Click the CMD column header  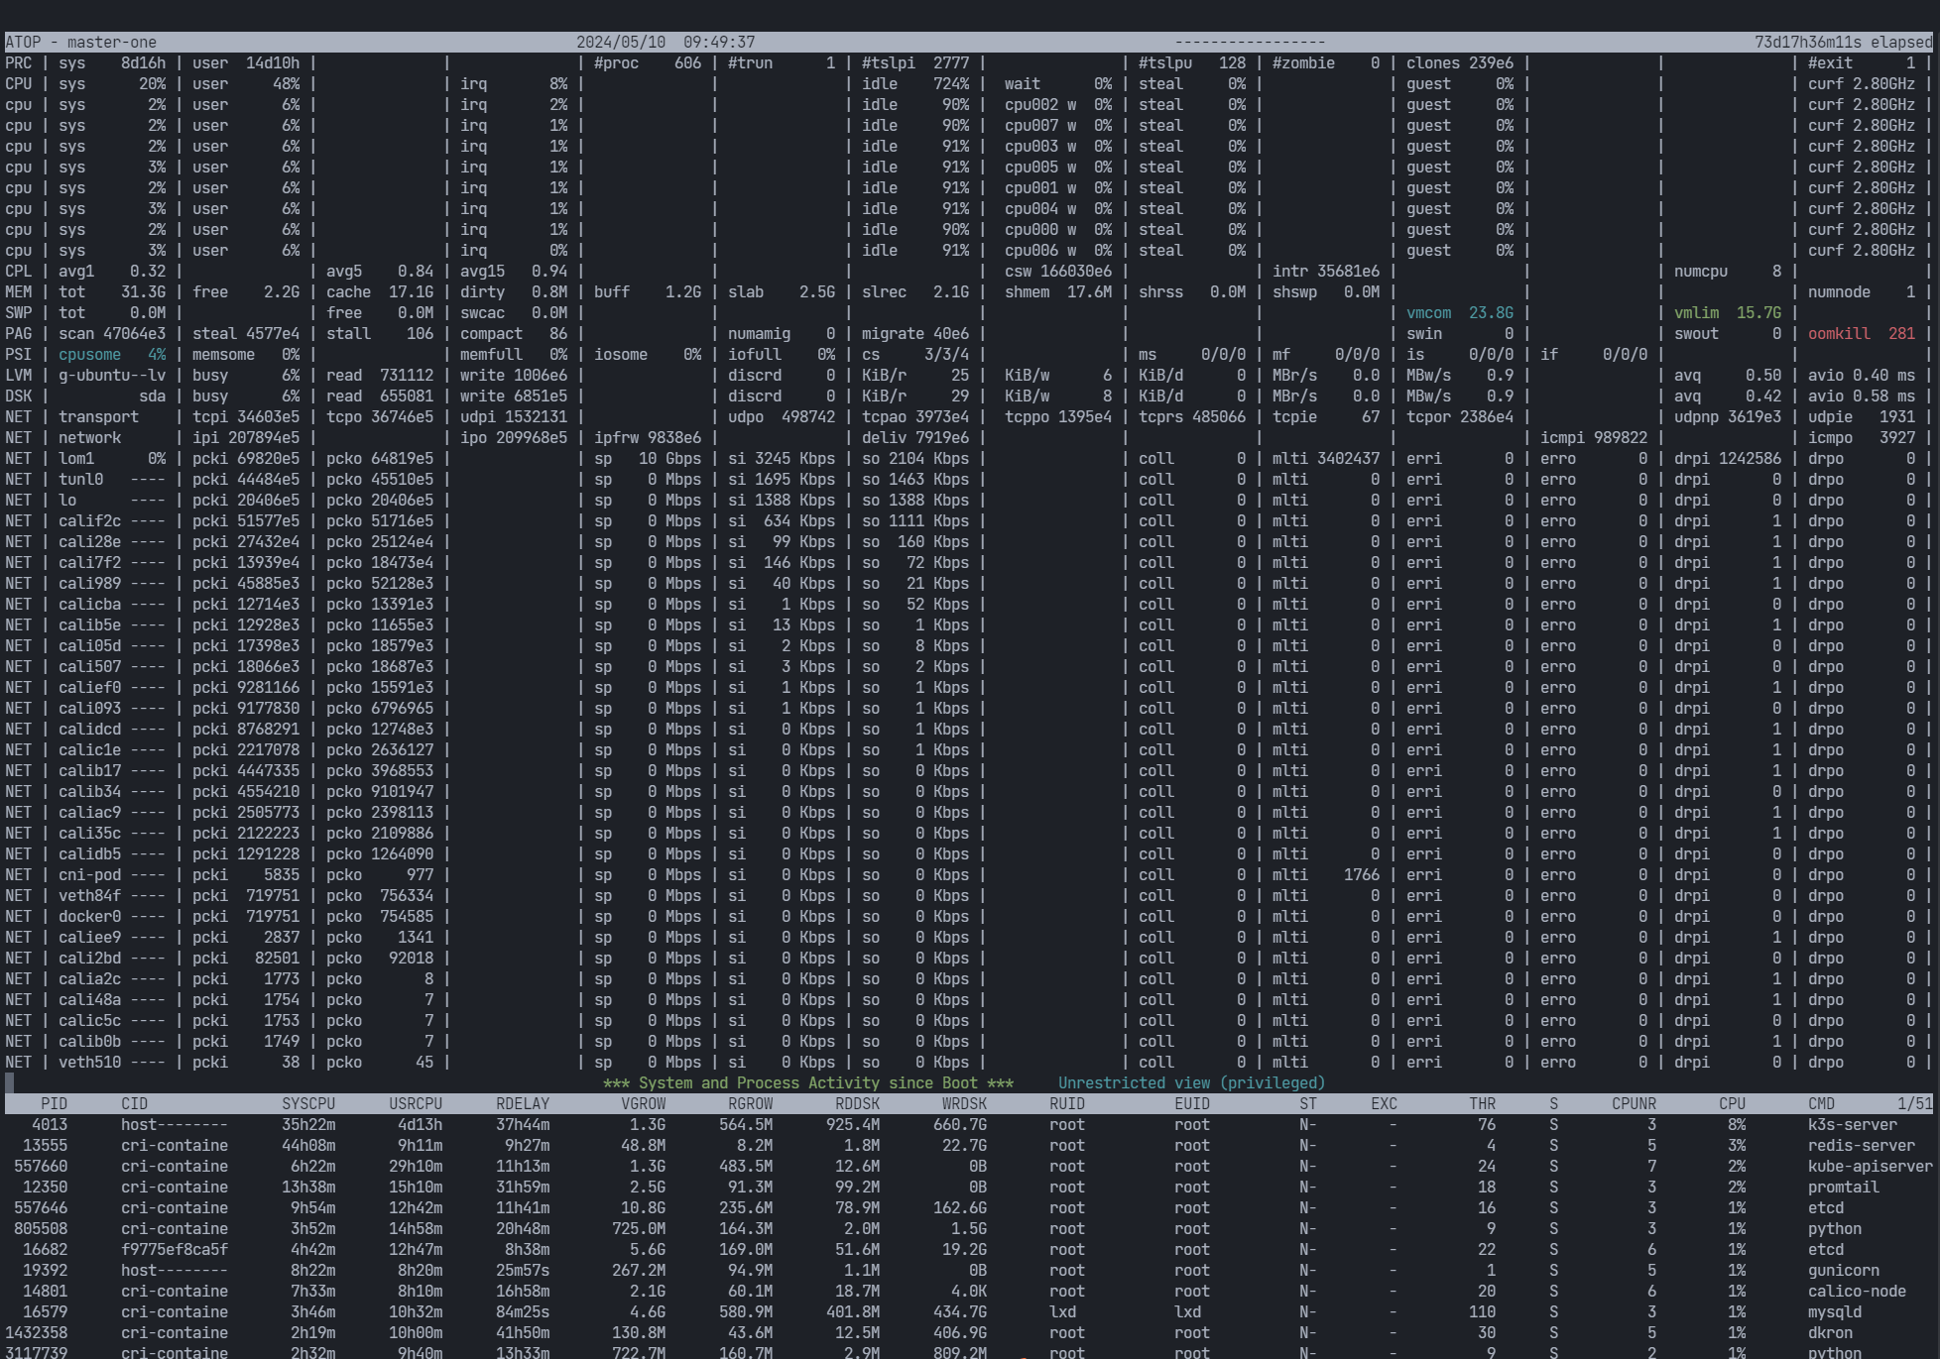[x=1821, y=1103]
